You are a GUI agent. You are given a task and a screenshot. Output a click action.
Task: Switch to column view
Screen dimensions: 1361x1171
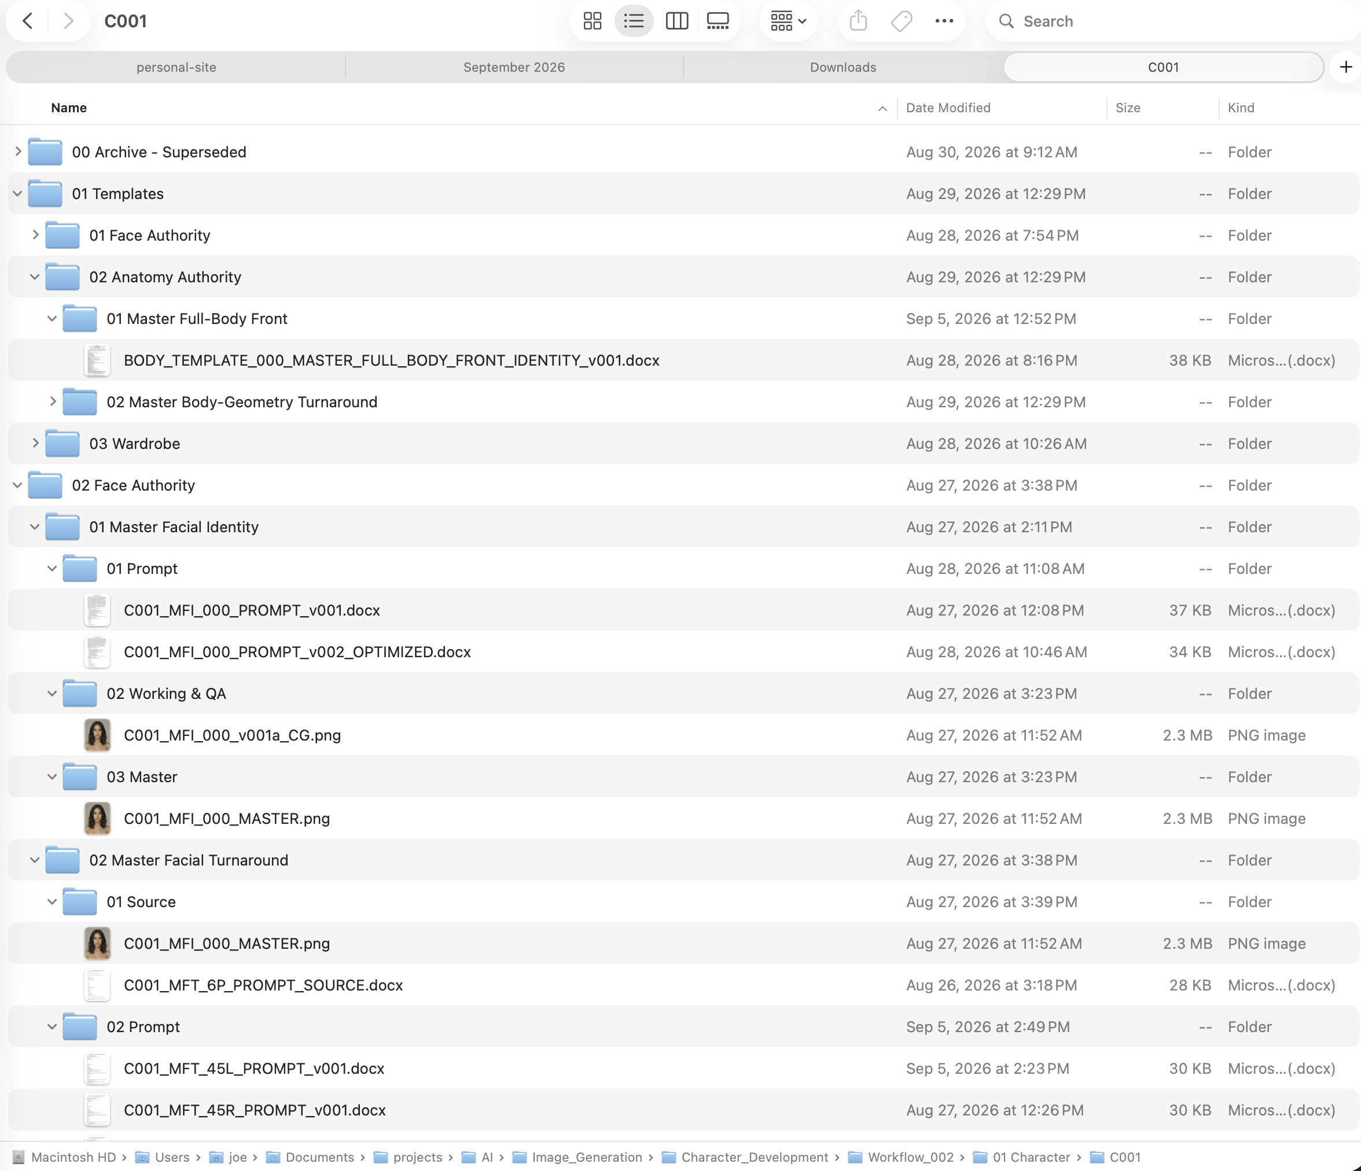tap(676, 21)
